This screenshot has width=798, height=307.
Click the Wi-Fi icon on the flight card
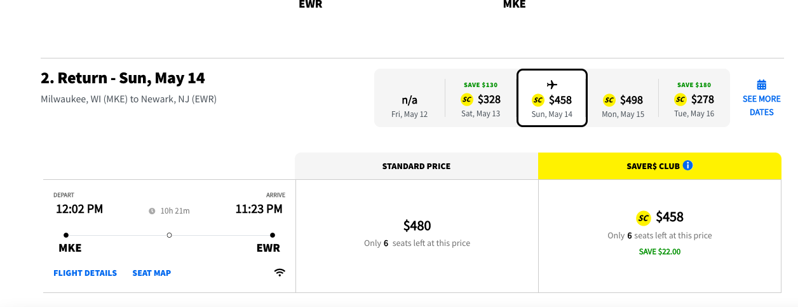280,273
